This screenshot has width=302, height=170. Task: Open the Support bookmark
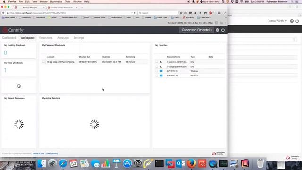147,17
